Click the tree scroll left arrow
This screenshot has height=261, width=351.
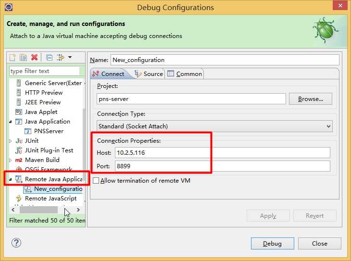point(13,210)
